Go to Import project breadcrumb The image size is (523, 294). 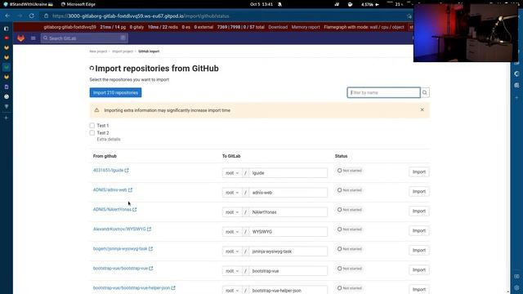click(123, 51)
